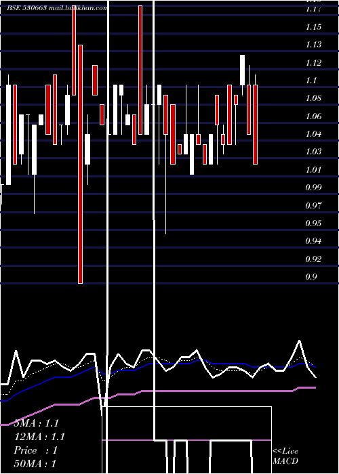Click the 0.94 price axis label
339x474 pixels.
313,241
